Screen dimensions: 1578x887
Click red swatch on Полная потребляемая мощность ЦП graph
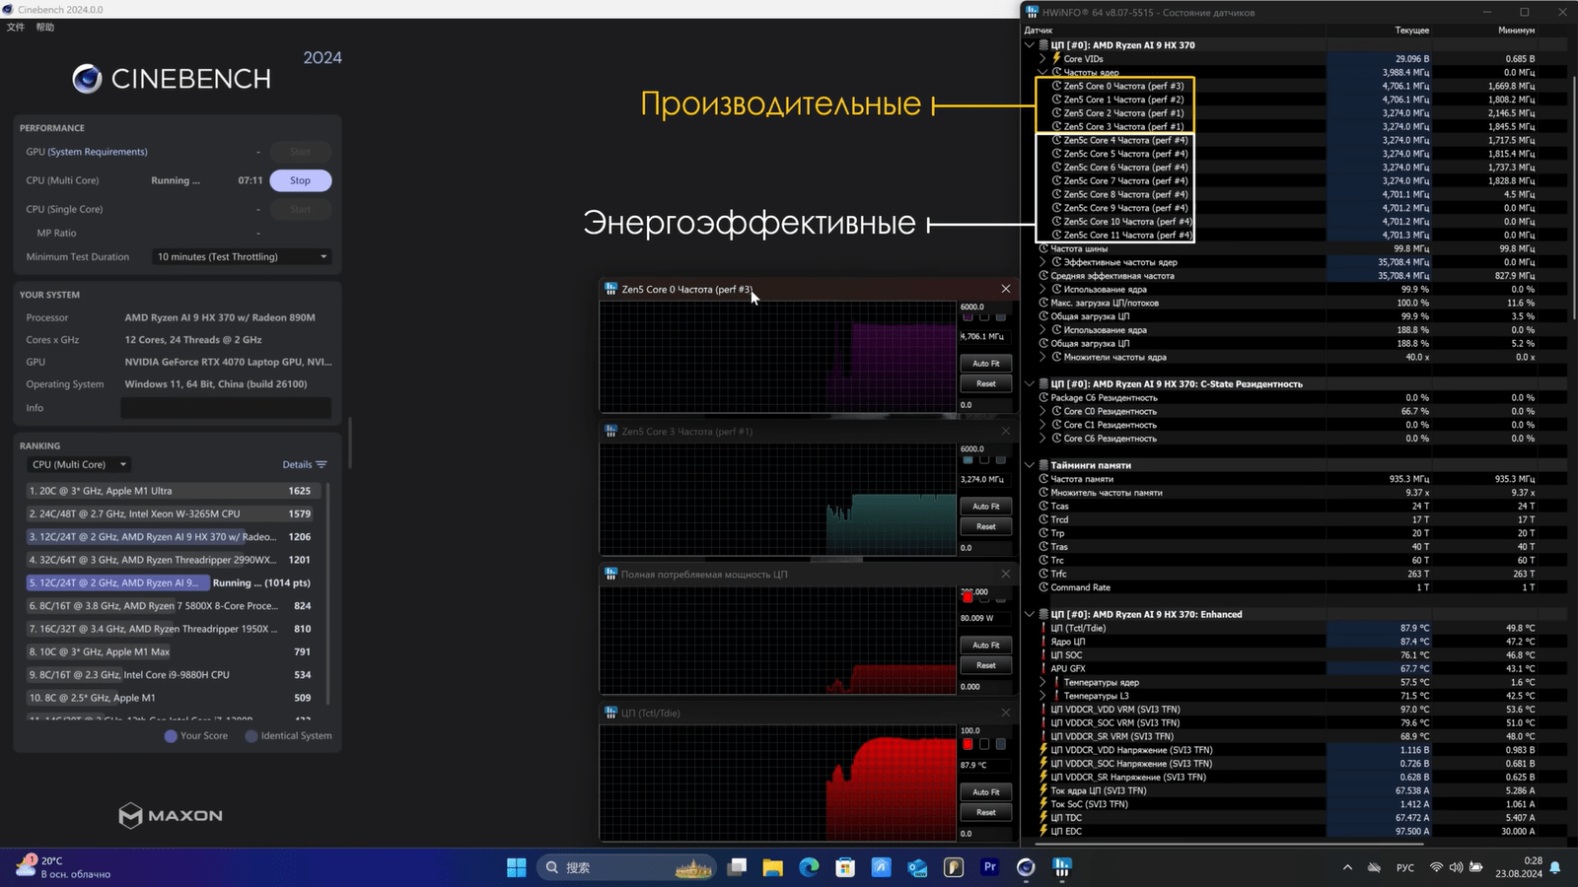click(x=968, y=597)
